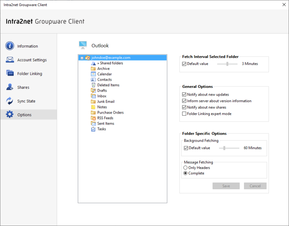
Task: Click the Sync State arrows icon
Action: click(10, 101)
